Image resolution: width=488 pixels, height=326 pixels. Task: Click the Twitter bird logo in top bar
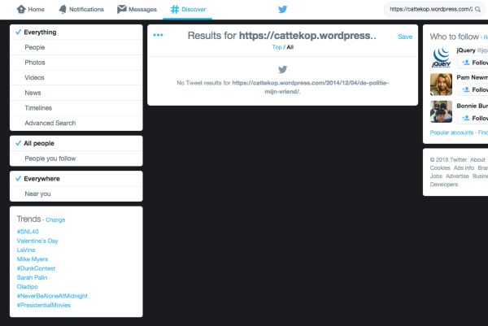pos(283,10)
